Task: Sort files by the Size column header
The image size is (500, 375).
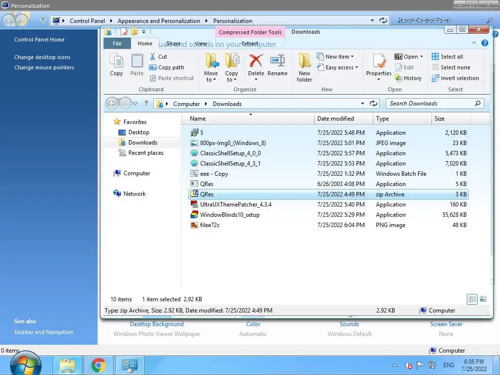Action: pos(451,119)
